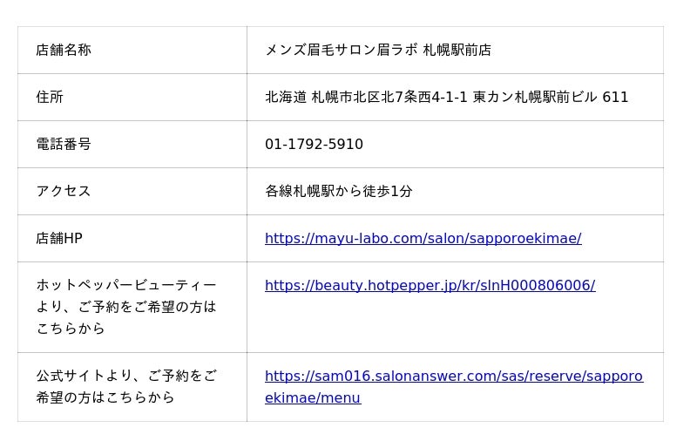Click the 電話番号 label cell
Screen dimensions: 697x448
click(x=64, y=144)
